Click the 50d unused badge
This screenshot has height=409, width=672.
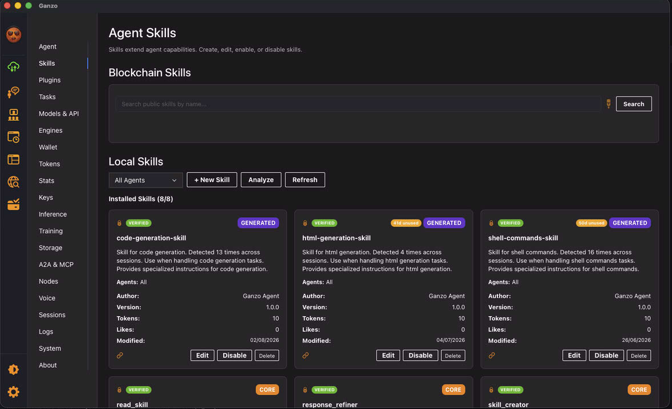click(591, 223)
